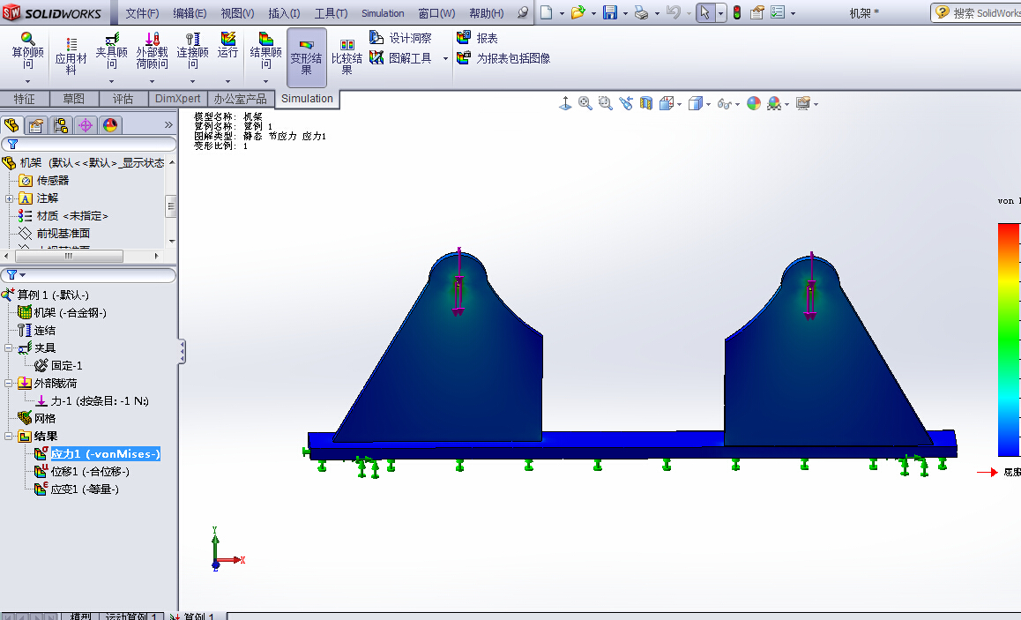Viewport: 1021px width, 620px height.
Task: Click Section View icon in view toolbar
Action: click(x=646, y=103)
